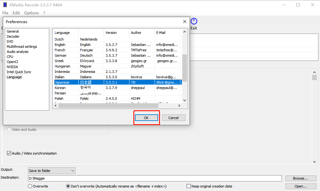This screenshot has height=191, width=320.
Task: Maximize the XMedia Recode window
Action: click(298, 5)
